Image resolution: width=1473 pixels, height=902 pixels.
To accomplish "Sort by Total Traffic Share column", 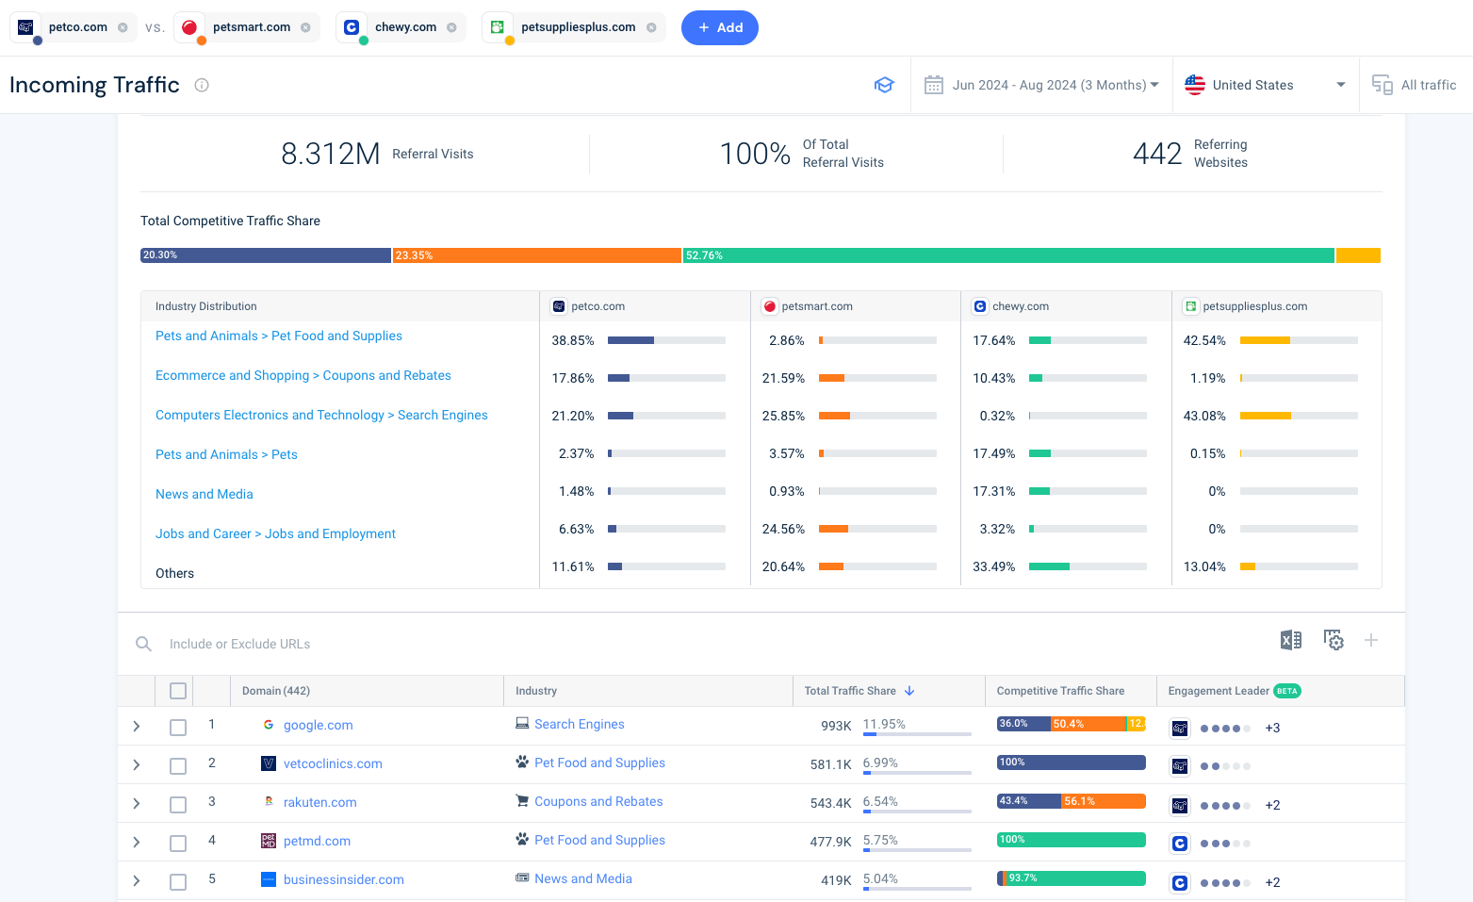I will [x=850, y=691].
